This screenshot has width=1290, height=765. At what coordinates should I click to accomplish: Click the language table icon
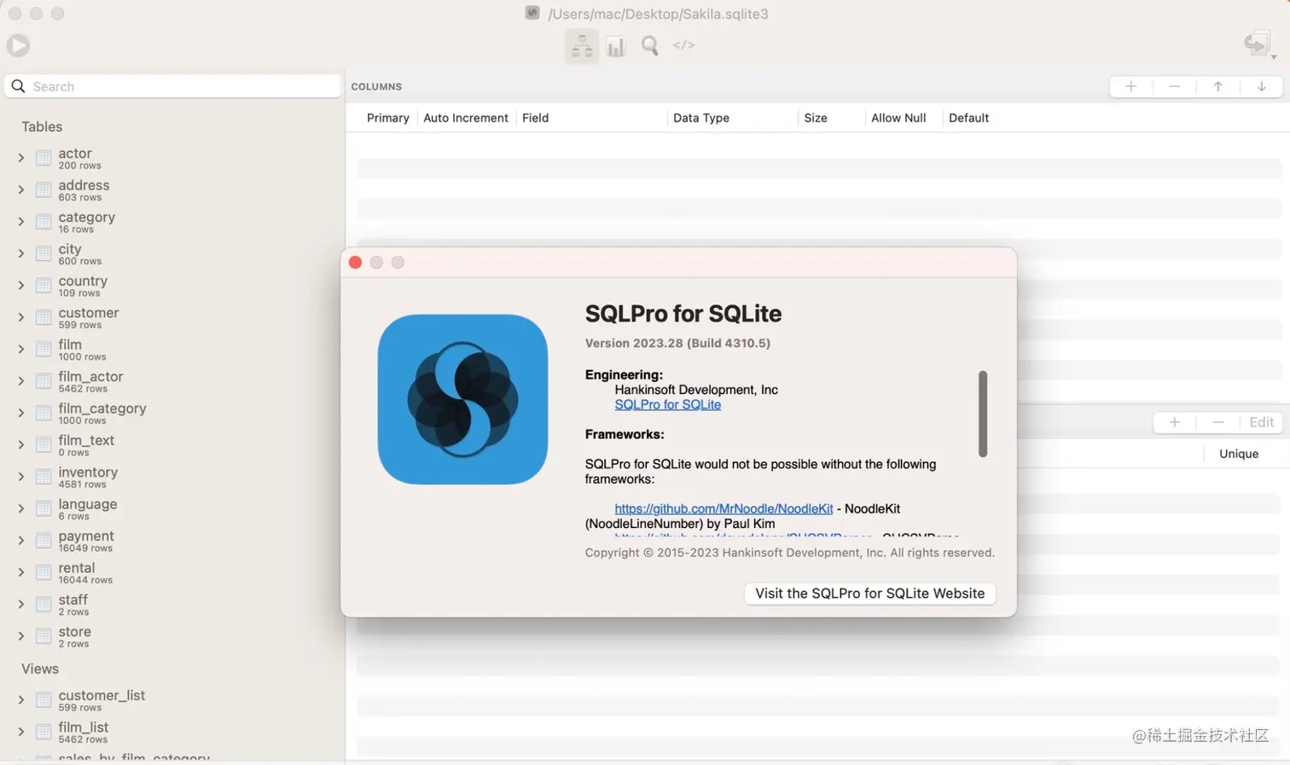(44, 508)
